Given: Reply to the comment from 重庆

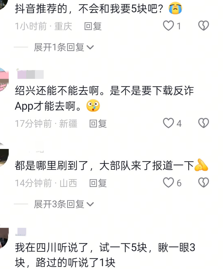Looking at the screenshot, I should tap(93, 26).
